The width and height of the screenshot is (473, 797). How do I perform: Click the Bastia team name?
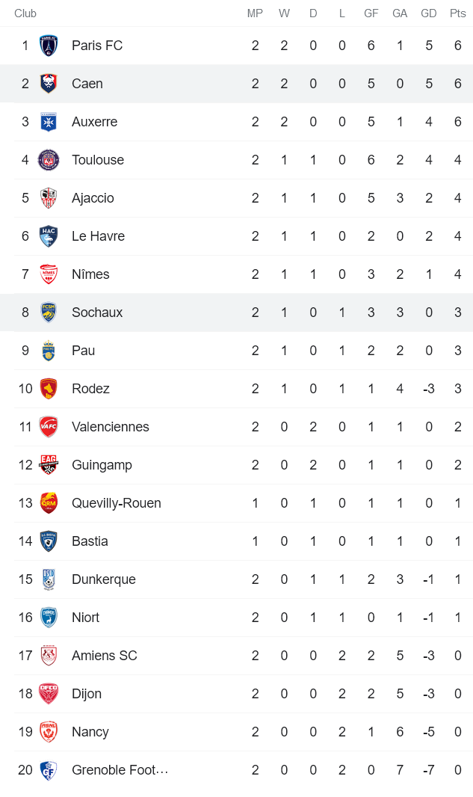[90, 541]
